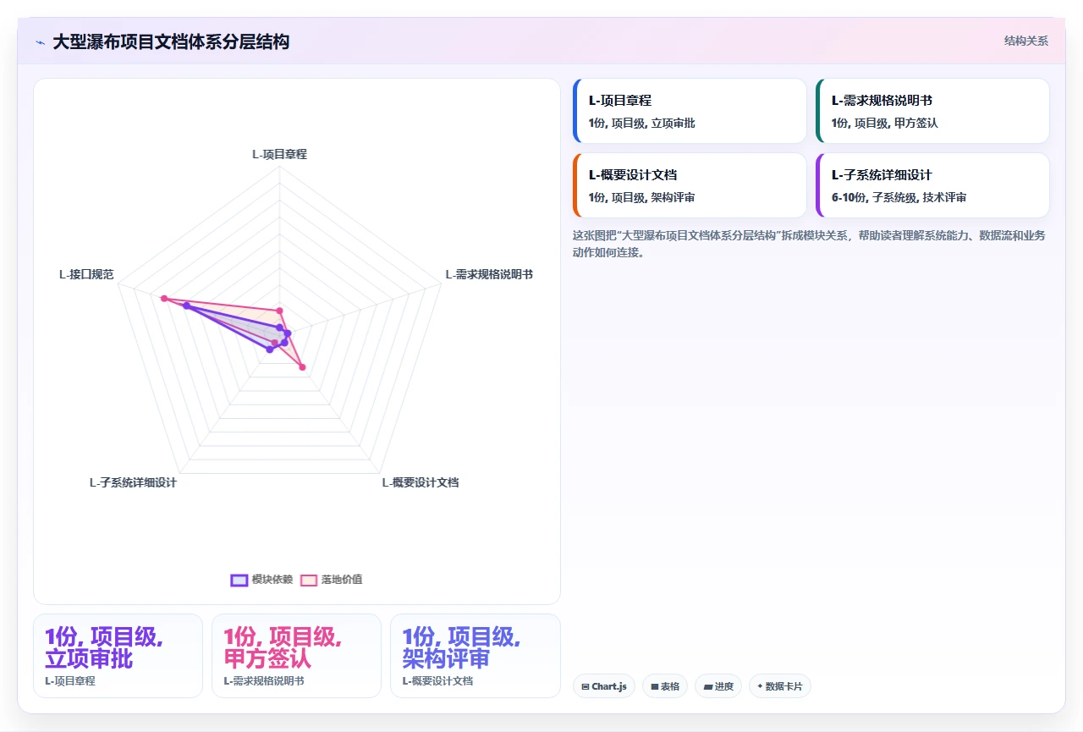Open the orange-bordered L-概要设计文档 card

(690, 185)
